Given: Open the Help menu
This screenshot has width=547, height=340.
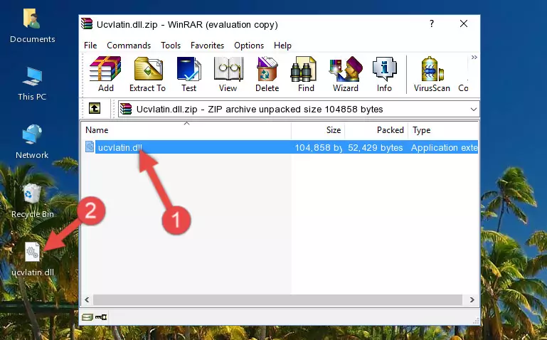Looking at the screenshot, I should click(282, 46).
